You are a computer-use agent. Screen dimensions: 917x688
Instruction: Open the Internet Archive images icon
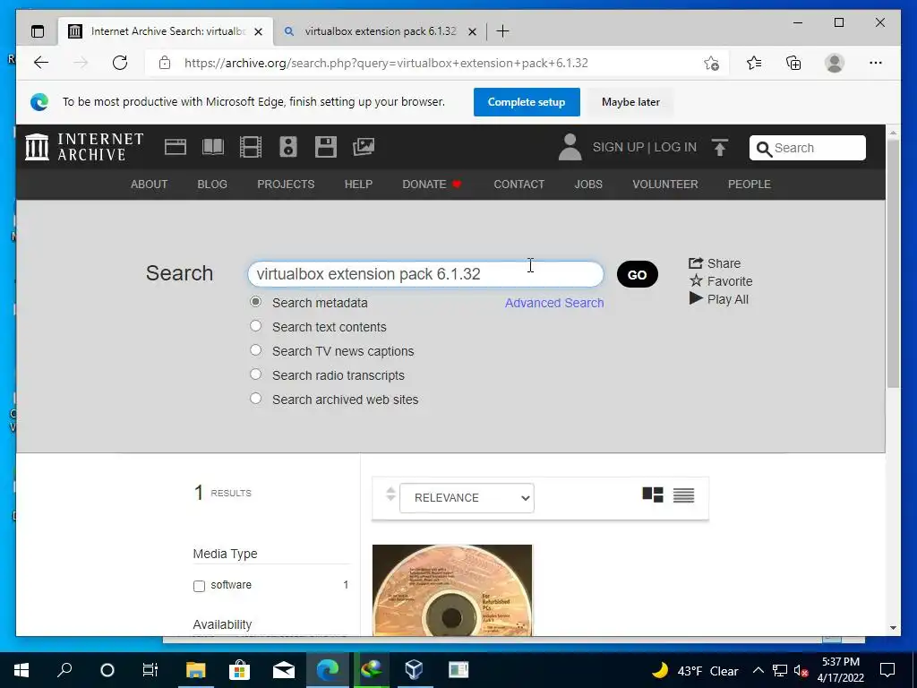point(364,147)
